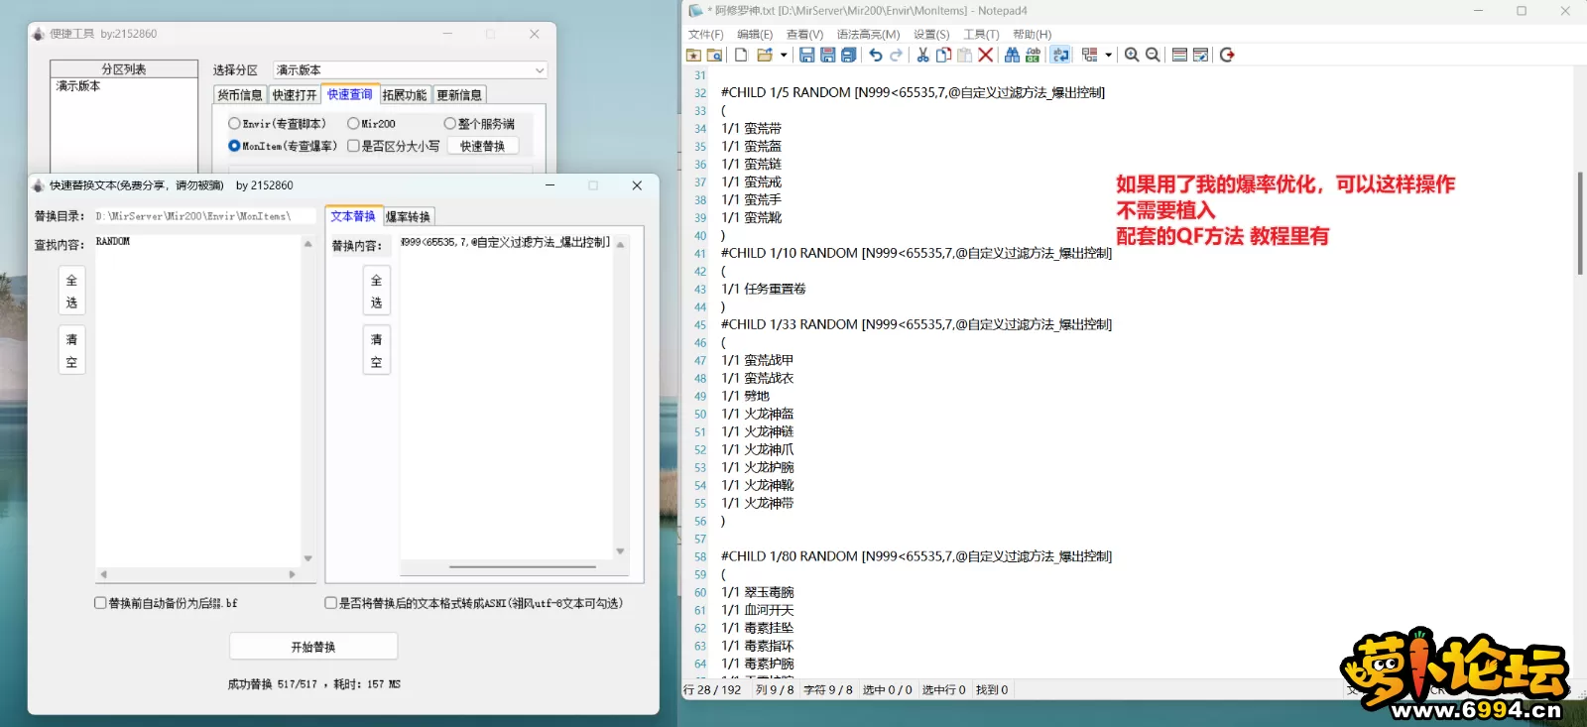Screen dimensions: 1587x727
Task: Click 清空 beside the replace content box
Action: 376,350
